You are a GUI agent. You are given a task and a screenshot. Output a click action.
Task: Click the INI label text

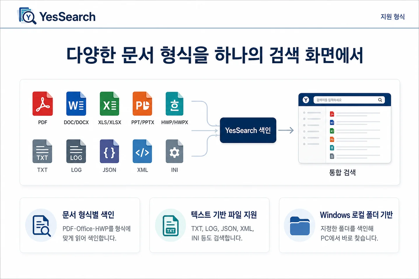tap(174, 170)
